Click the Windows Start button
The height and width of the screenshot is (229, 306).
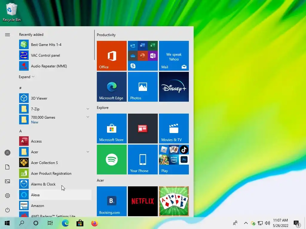click(x=7, y=223)
